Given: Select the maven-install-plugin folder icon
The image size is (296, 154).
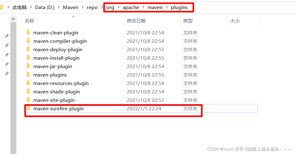Looking at the screenshot, I should pos(28,58).
